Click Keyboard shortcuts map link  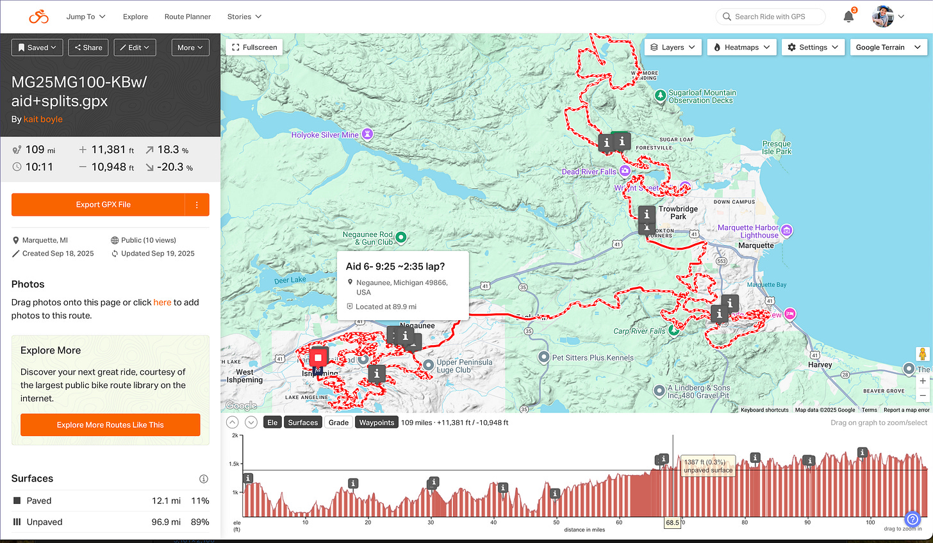click(x=764, y=410)
